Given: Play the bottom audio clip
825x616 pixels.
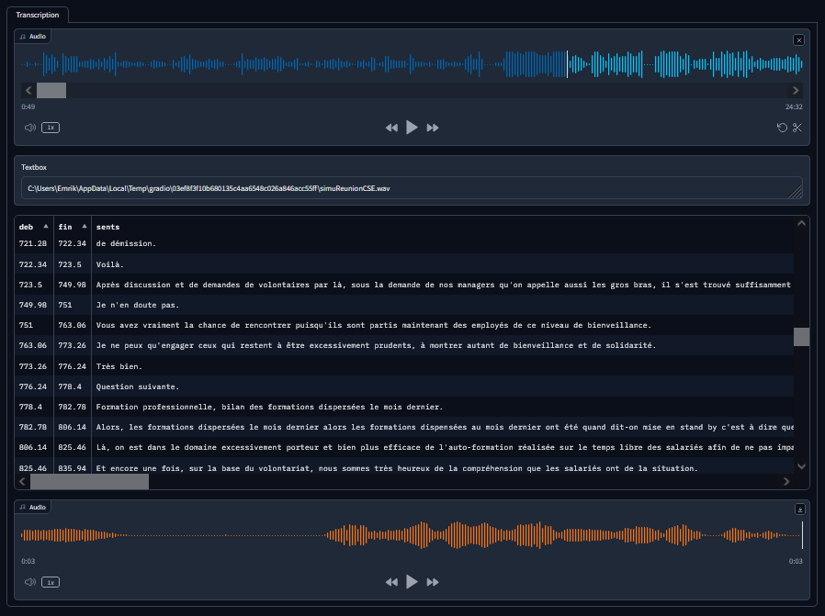Looking at the screenshot, I should point(412,581).
